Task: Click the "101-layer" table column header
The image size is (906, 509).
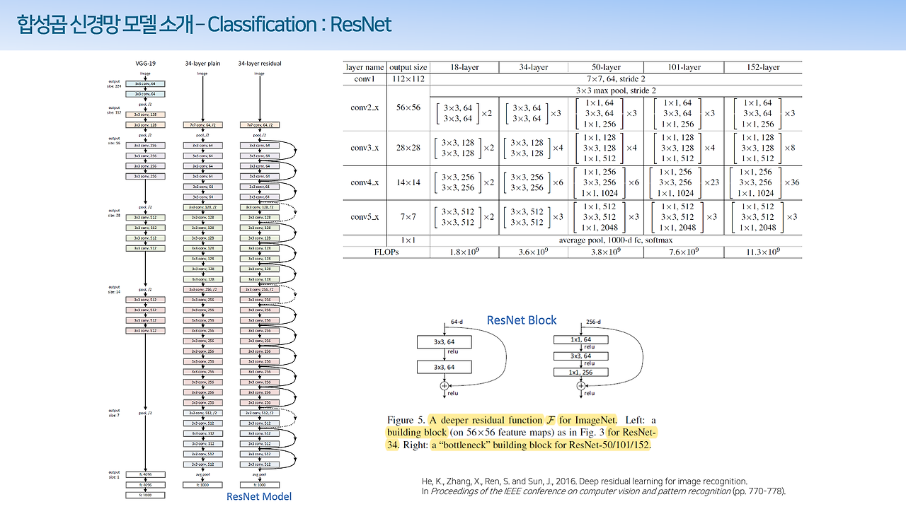Action: 683,67
